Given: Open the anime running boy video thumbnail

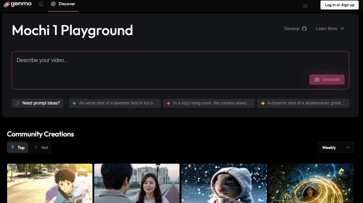Looking at the screenshot, I should [x=50, y=183].
